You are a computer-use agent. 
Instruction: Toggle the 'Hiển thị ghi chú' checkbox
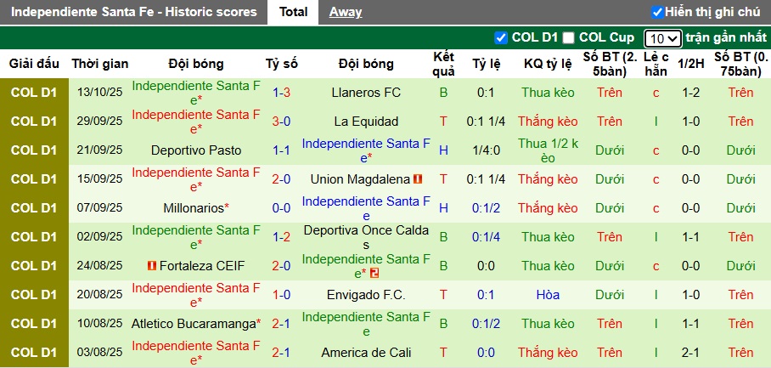click(657, 12)
